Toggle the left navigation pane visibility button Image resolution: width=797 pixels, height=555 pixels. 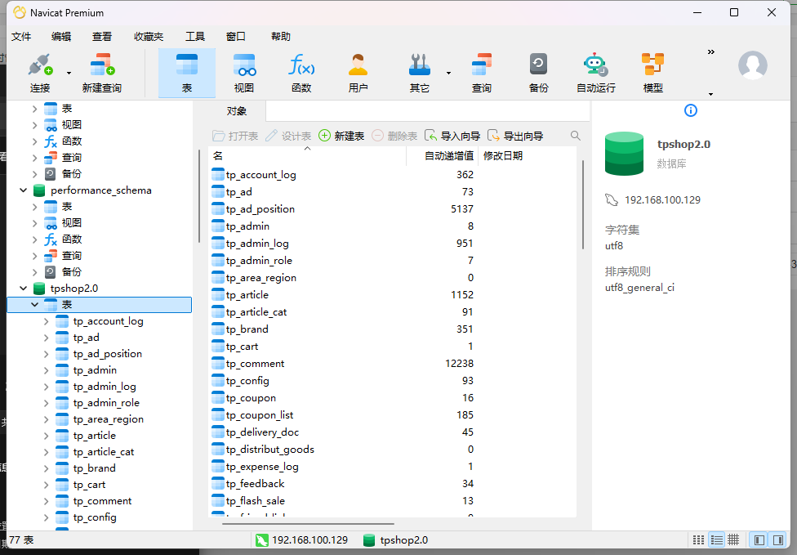pos(759,540)
